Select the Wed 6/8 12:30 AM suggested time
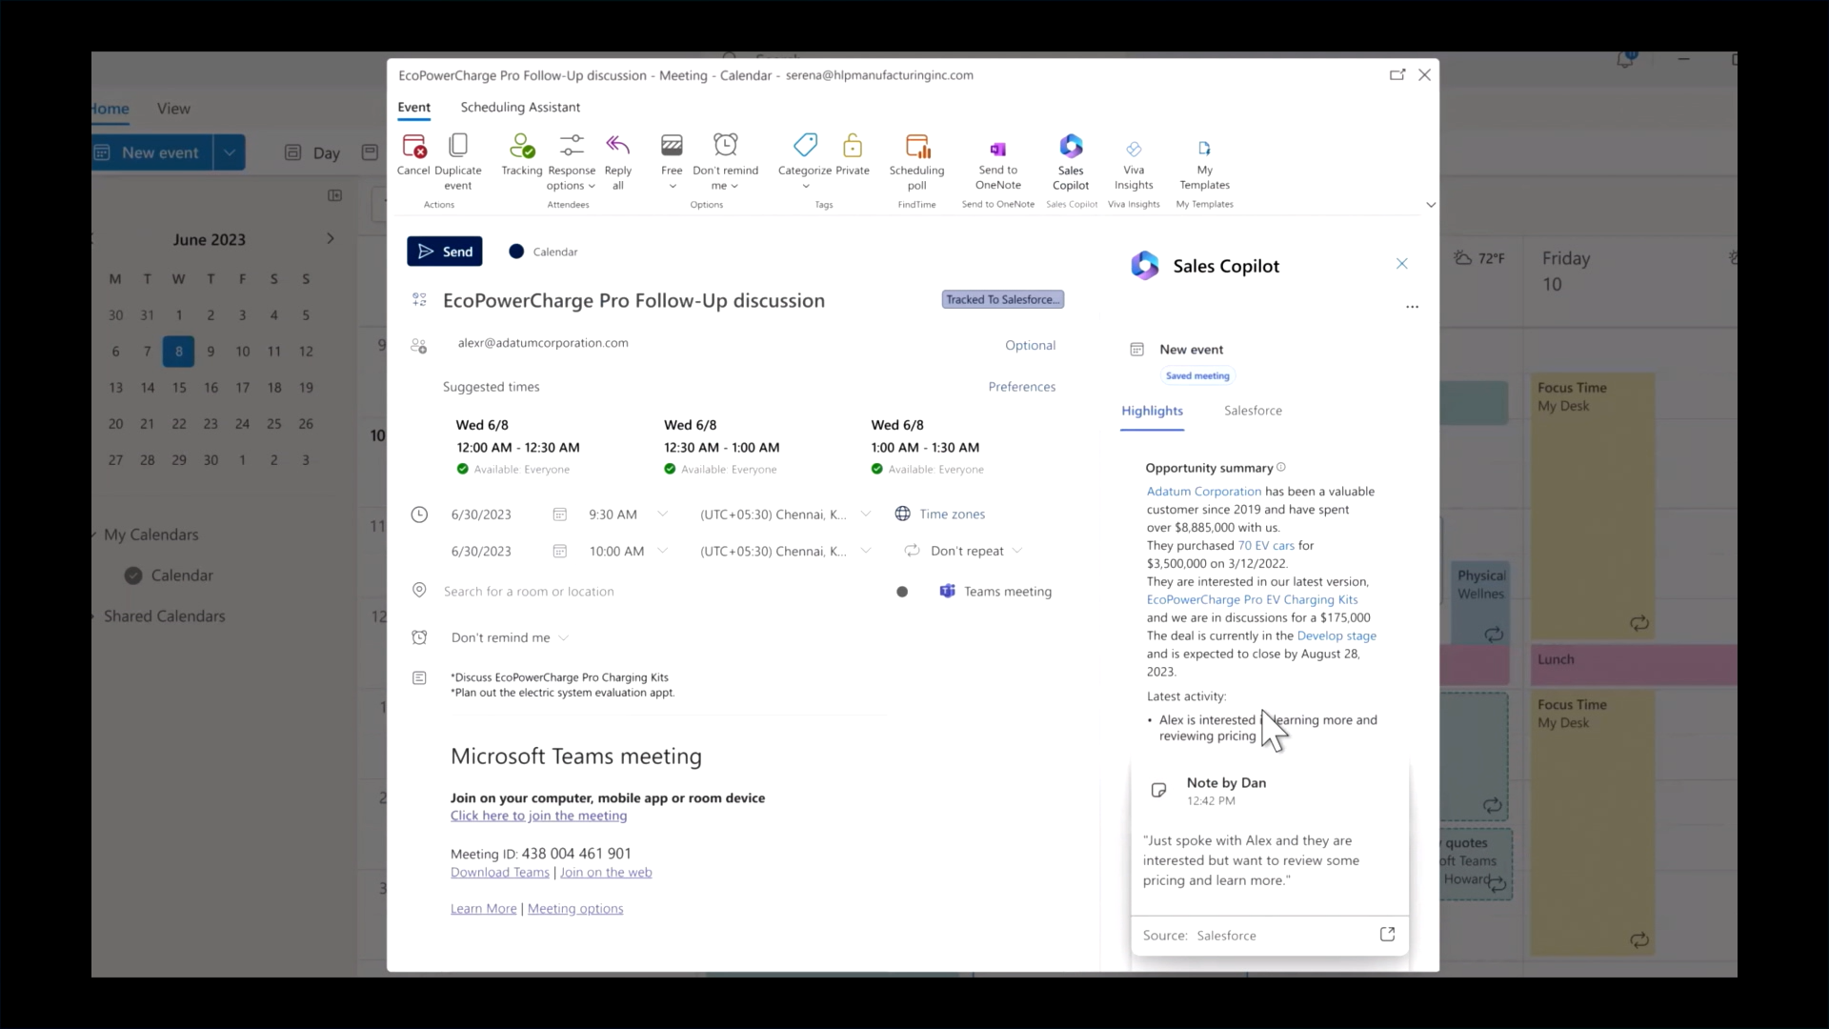The height and width of the screenshot is (1029, 1829). [721, 447]
